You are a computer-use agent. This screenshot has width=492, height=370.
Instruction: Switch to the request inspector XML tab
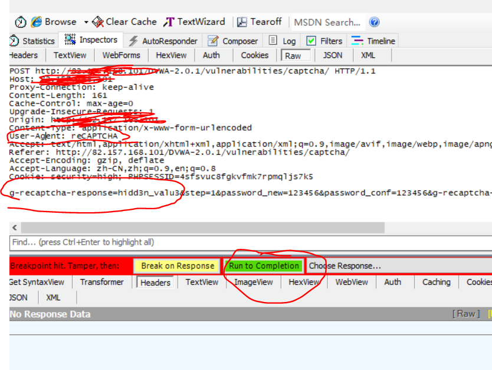[x=368, y=56]
